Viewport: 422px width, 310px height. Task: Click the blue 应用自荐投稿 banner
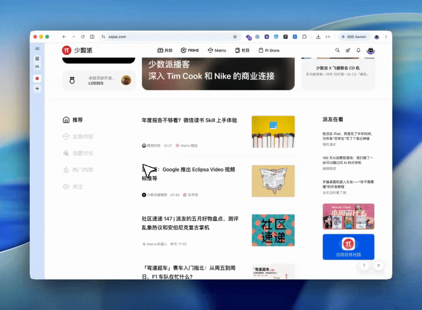348,247
